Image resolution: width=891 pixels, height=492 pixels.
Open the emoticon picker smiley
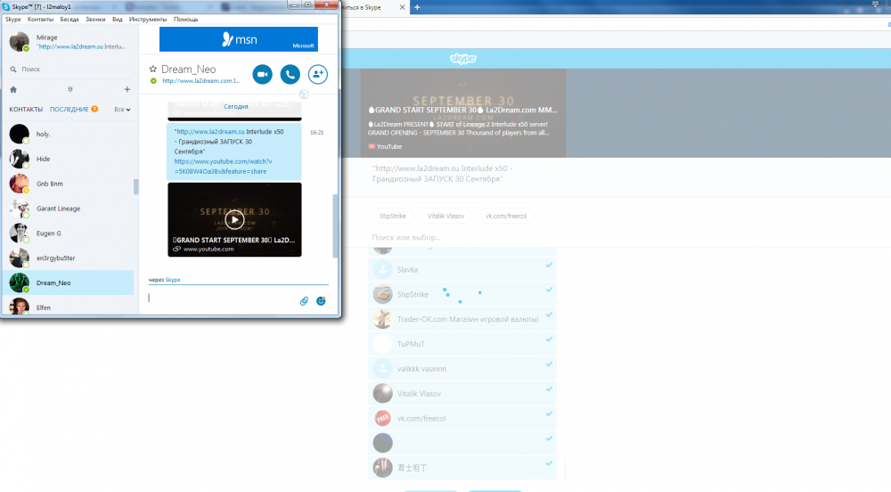[x=321, y=300]
